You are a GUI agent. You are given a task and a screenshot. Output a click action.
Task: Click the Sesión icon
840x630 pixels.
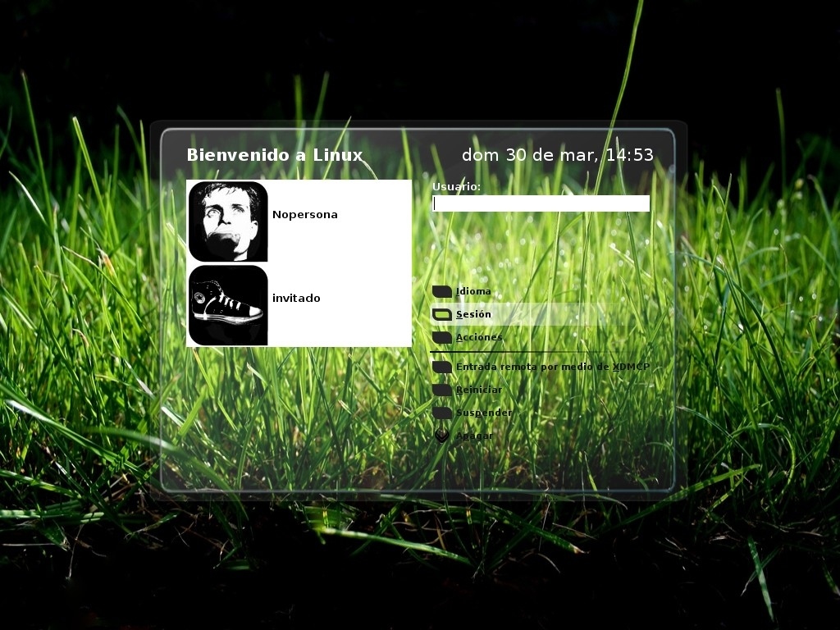pyautogui.click(x=442, y=314)
